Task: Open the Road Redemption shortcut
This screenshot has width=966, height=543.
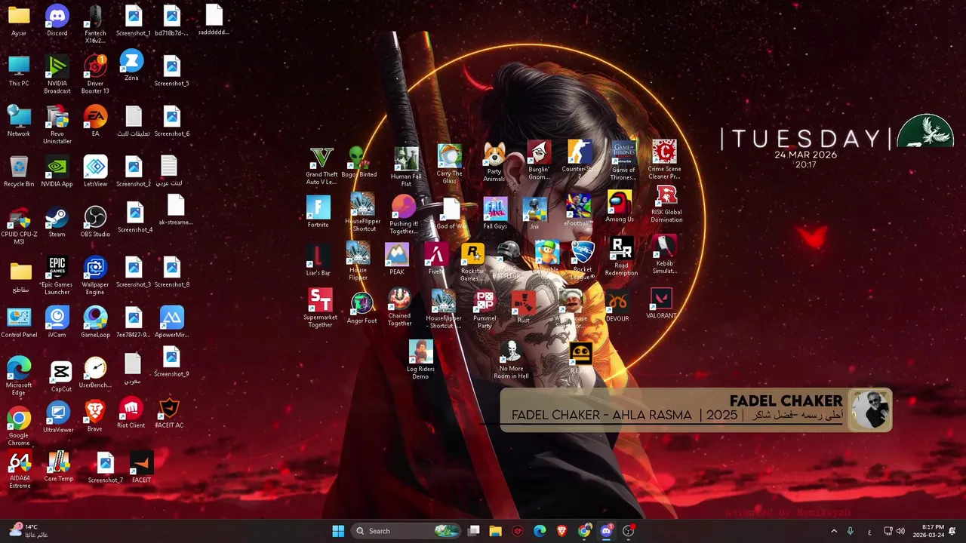Action: click(x=621, y=256)
